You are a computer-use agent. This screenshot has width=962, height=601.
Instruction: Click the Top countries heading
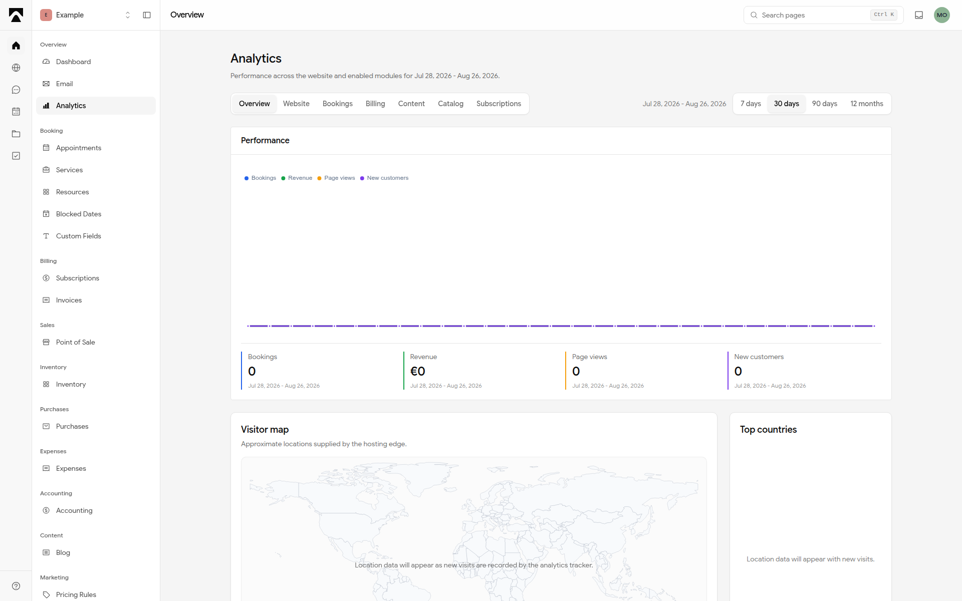pyautogui.click(x=768, y=429)
